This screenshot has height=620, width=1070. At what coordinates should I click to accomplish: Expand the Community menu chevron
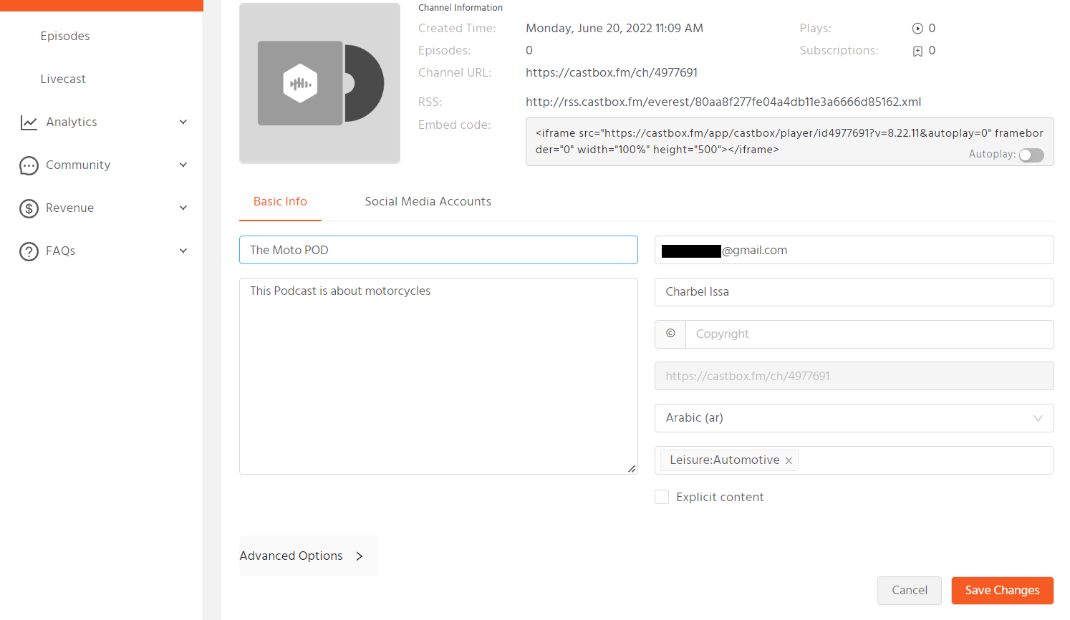pos(183,165)
